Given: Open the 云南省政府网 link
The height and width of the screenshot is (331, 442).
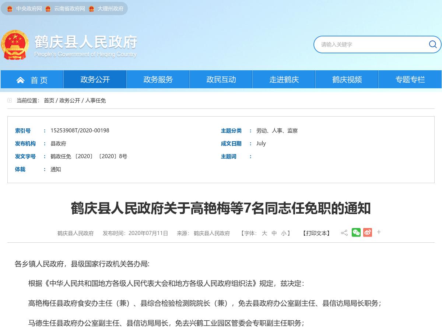Looking at the screenshot, I should tap(70, 8).
